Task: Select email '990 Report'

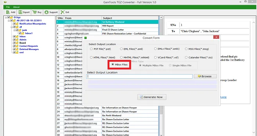Action: 108,26
